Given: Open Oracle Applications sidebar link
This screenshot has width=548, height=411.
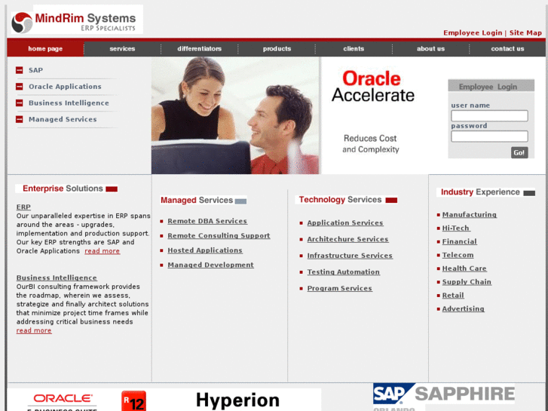Looking at the screenshot, I should pos(65,87).
